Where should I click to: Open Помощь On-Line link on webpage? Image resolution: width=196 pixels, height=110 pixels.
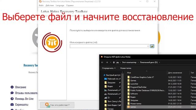coord(24,99)
